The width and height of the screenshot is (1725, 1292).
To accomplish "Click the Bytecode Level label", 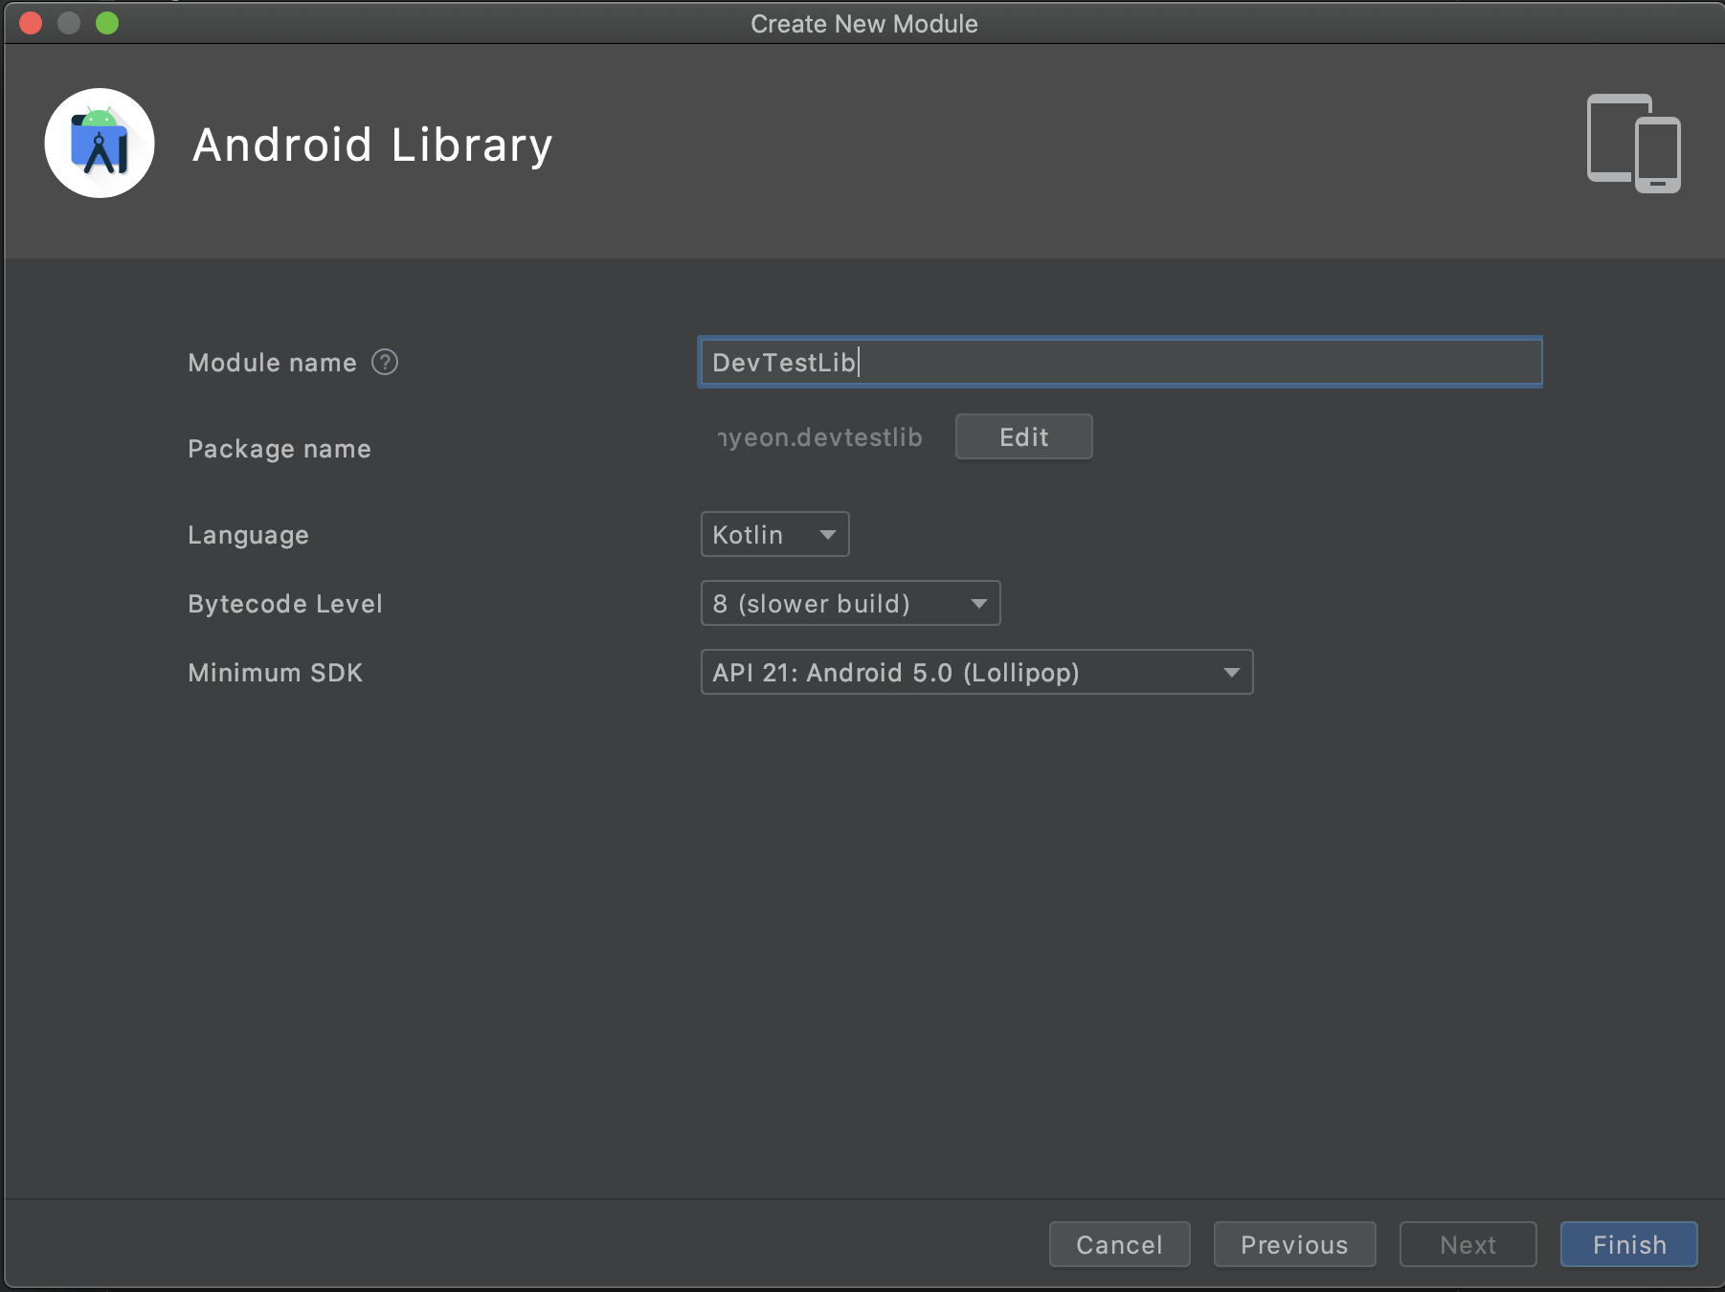I will (284, 604).
